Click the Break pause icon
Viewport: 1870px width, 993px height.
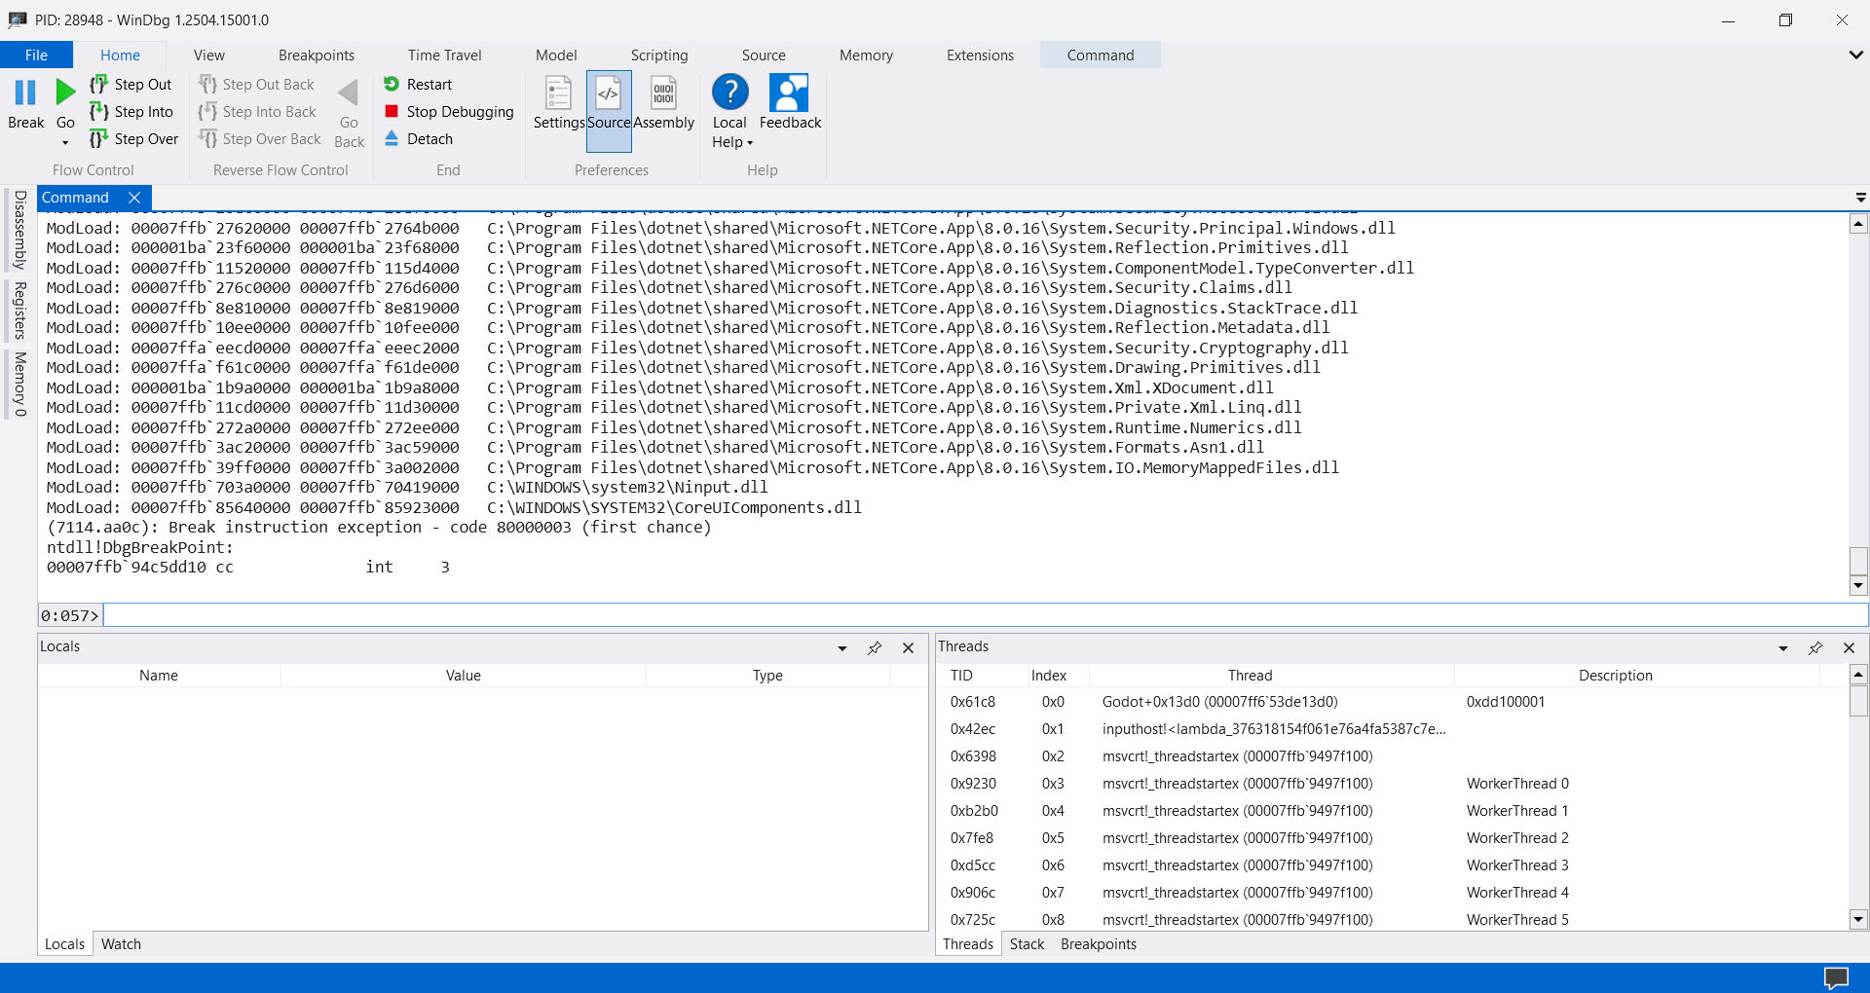(x=25, y=92)
